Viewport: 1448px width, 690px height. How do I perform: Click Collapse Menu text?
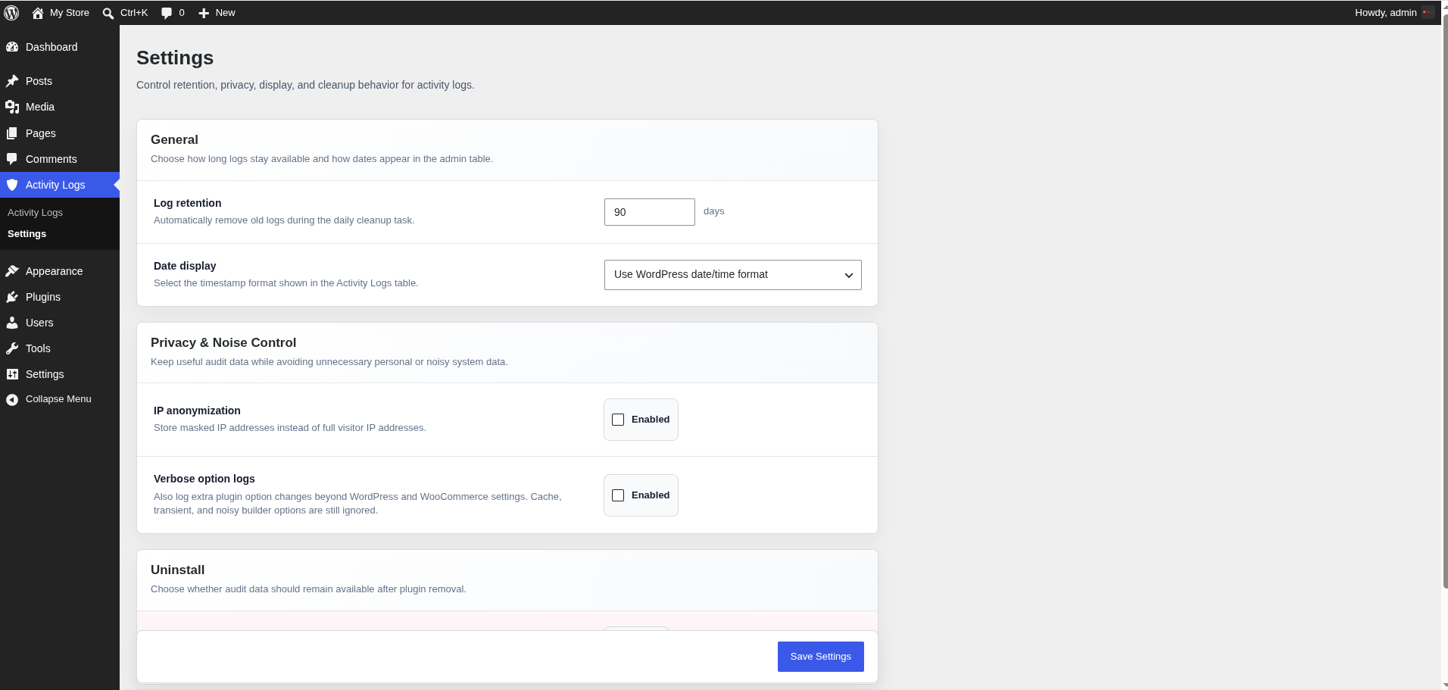point(58,399)
